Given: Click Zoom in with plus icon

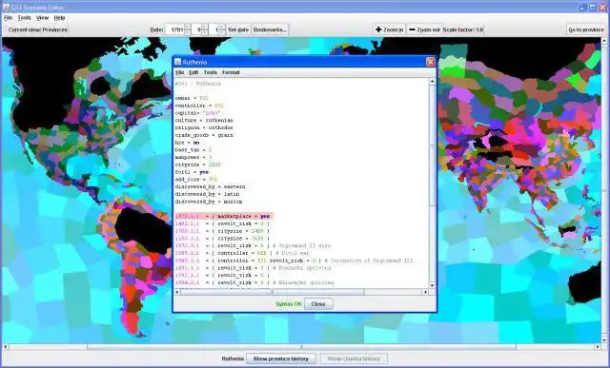Looking at the screenshot, I should pyautogui.click(x=390, y=29).
